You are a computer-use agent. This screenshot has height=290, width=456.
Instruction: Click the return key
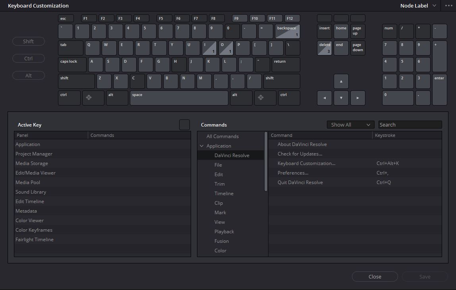[286, 65]
